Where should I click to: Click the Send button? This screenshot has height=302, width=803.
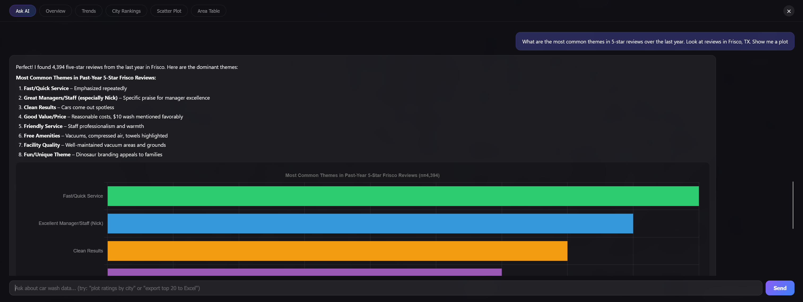pos(780,288)
